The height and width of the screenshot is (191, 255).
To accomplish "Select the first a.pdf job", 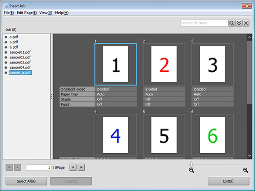I will (x=14, y=37).
